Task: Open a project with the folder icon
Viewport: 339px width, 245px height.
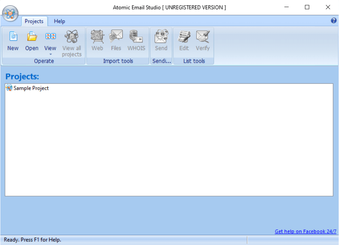Action: click(x=32, y=41)
